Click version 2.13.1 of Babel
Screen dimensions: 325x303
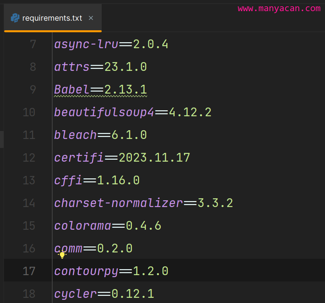click(x=126, y=90)
